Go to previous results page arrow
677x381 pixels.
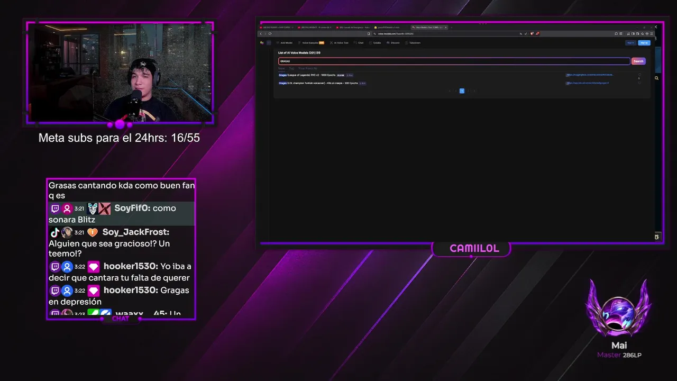(x=456, y=90)
